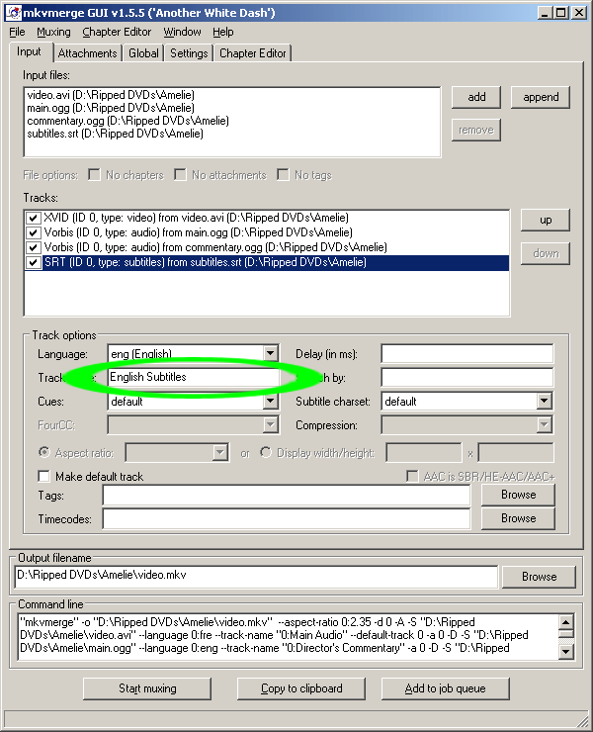Open the Window menu

click(182, 32)
